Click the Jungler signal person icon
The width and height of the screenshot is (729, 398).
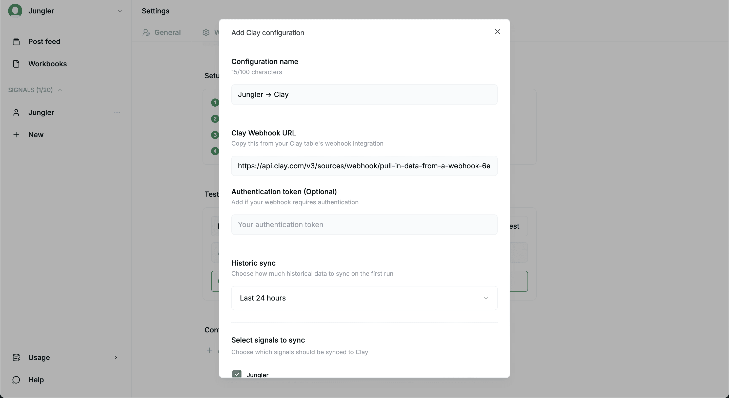(x=16, y=112)
